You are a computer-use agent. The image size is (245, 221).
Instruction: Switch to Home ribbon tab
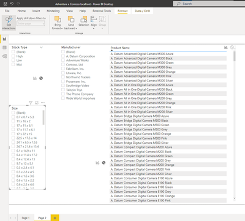click(21, 11)
